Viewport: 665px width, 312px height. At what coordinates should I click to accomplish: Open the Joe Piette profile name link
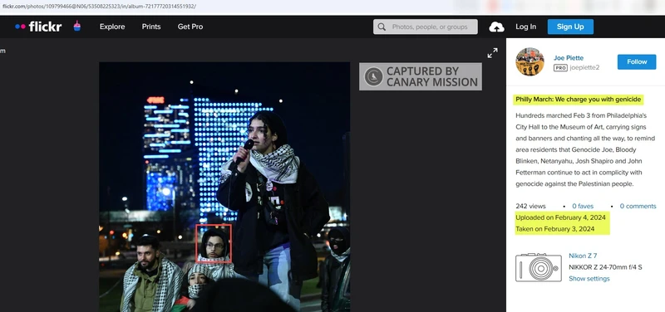pyautogui.click(x=569, y=58)
